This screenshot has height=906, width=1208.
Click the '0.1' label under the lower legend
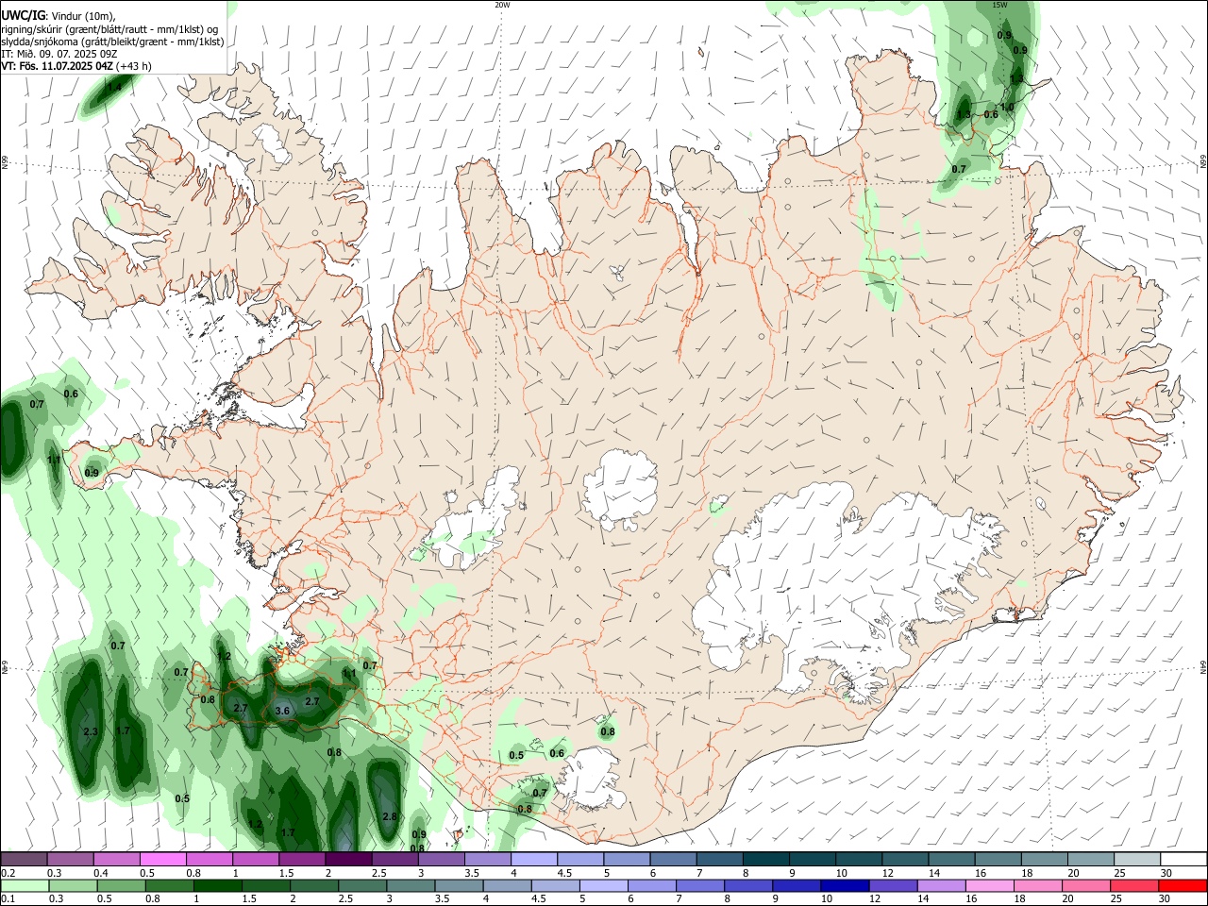click(x=8, y=898)
